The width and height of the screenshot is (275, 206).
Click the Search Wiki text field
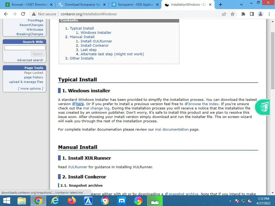pyautogui.click(x=25, y=48)
